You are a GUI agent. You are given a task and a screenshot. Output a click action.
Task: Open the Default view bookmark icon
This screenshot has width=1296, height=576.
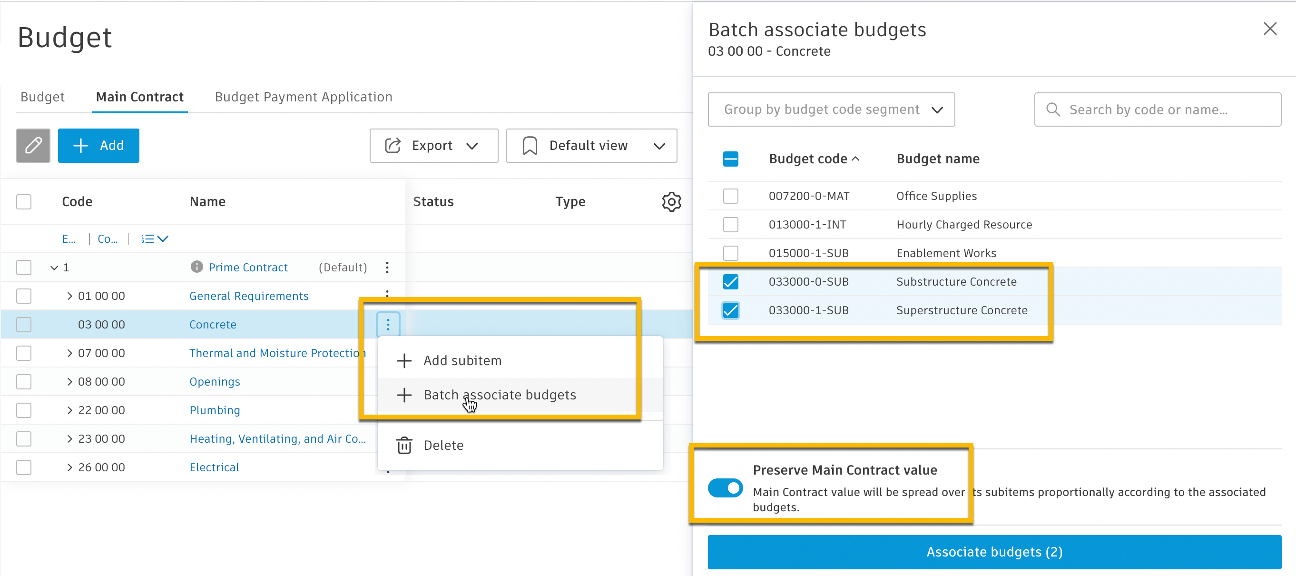(x=529, y=146)
